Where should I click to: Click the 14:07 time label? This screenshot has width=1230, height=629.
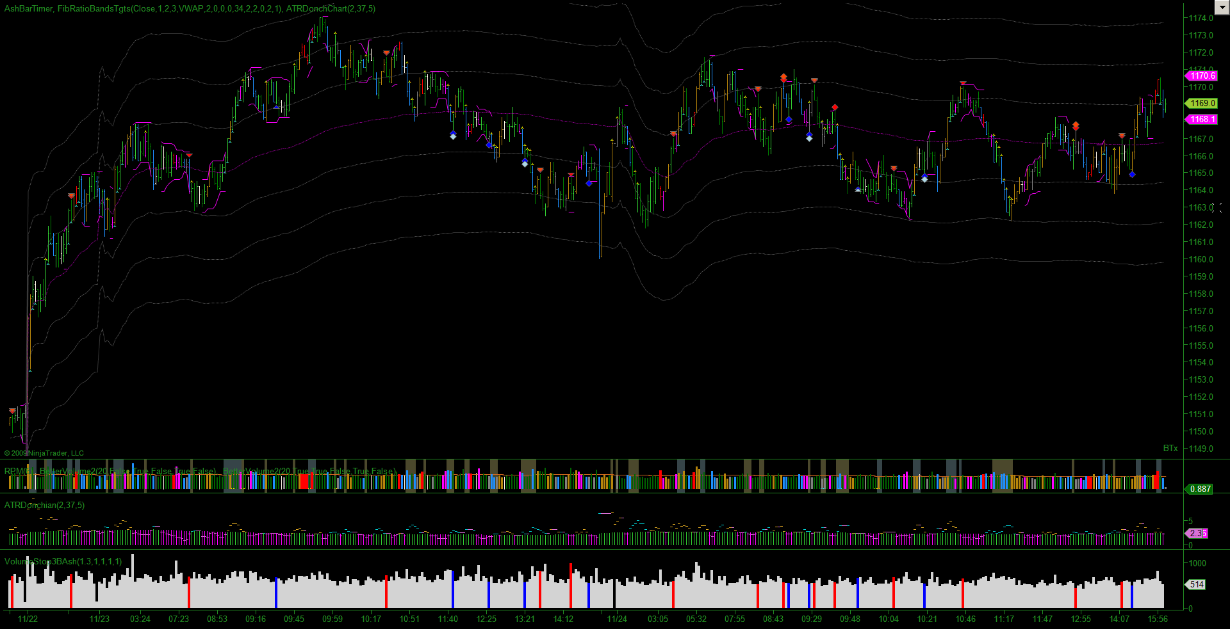pyautogui.click(x=1119, y=619)
